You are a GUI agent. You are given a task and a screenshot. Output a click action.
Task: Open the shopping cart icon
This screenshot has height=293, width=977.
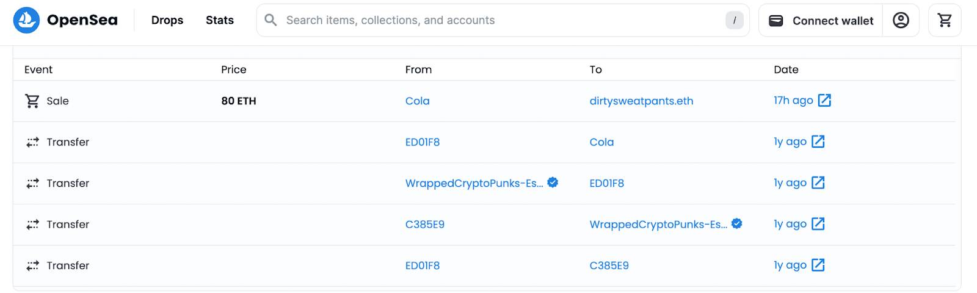click(945, 20)
